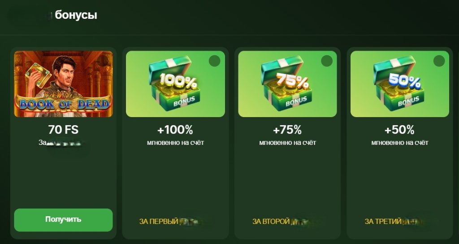Image resolution: width=459 pixels, height=244 pixels.
Task: Click the ЗА ПЕРВЫЙ label
Action: (x=159, y=222)
